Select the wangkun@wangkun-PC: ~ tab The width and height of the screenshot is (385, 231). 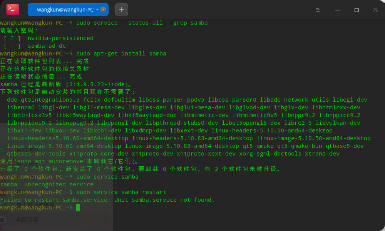point(64,9)
